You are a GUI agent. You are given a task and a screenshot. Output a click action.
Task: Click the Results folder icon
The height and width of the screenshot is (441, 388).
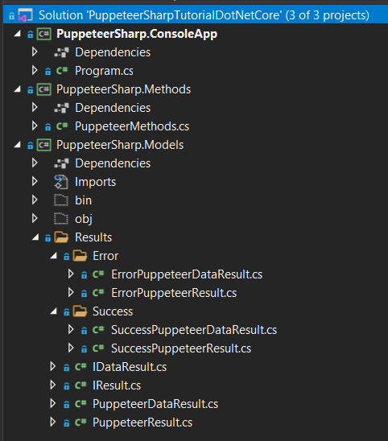pyautogui.click(x=61, y=237)
